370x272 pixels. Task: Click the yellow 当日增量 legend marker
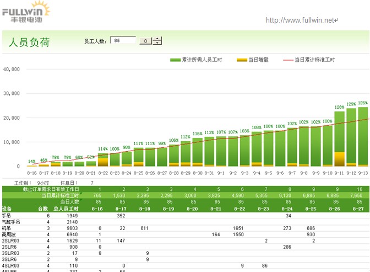click(x=241, y=60)
